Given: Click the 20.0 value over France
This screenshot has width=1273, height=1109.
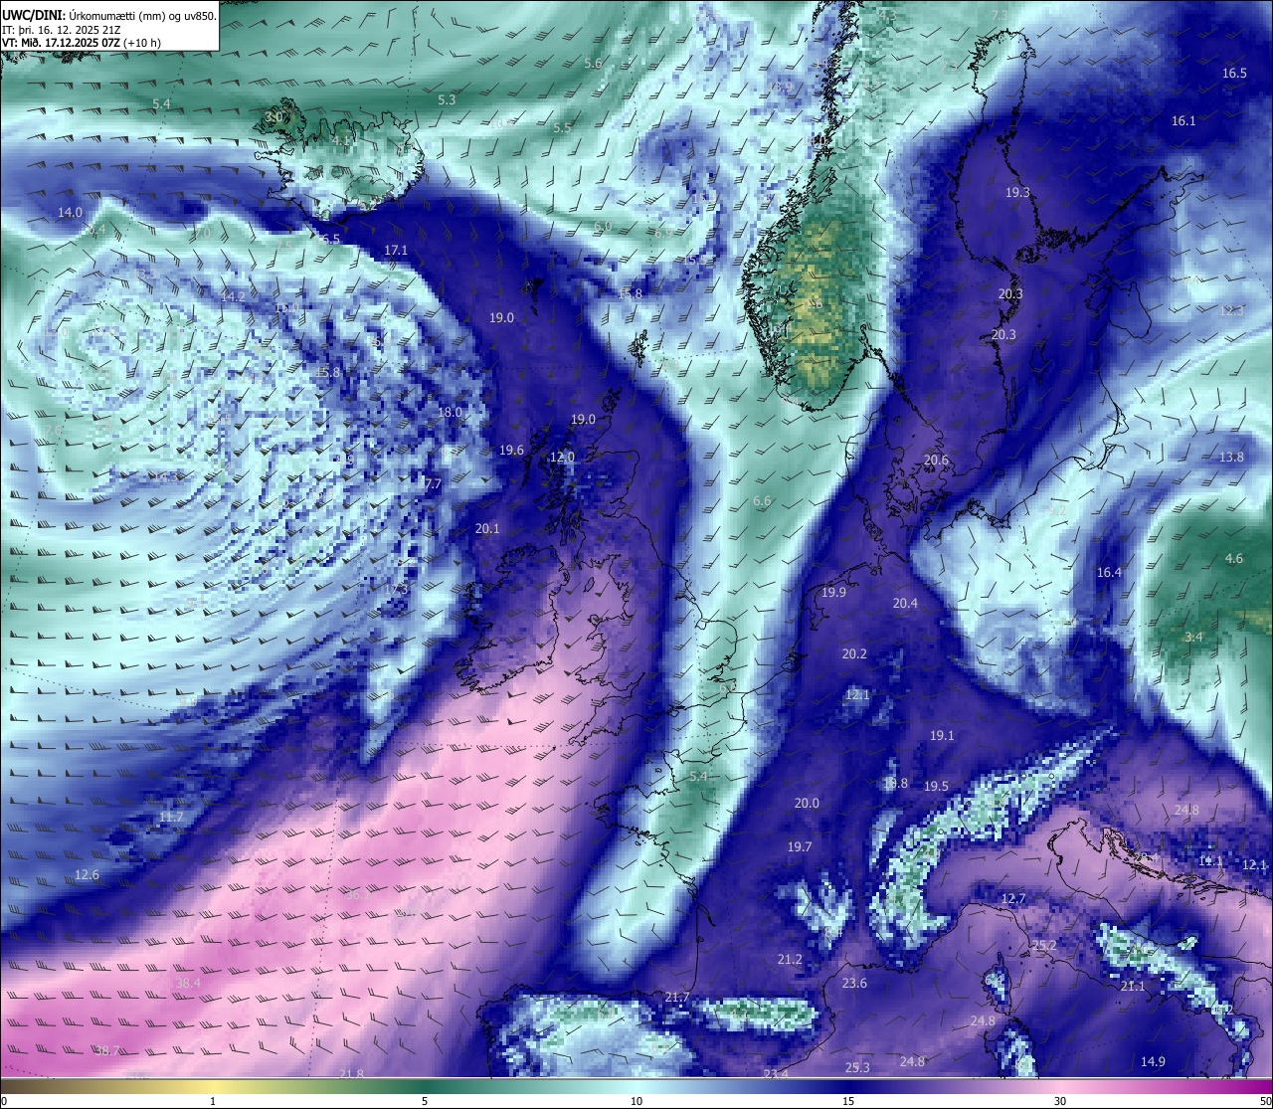Looking at the screenshot, I should pos(807,804).
